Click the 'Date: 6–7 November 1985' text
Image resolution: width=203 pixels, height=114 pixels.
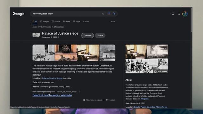[43, 82]
